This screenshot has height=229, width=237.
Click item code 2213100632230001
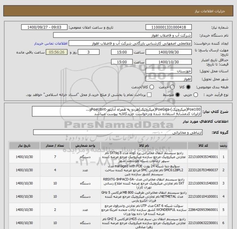(x=203, y=223)
